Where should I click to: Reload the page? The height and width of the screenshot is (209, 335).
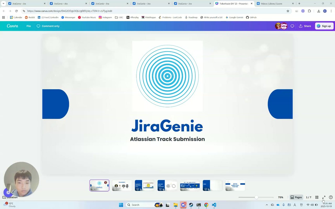[x=16, y=11]
